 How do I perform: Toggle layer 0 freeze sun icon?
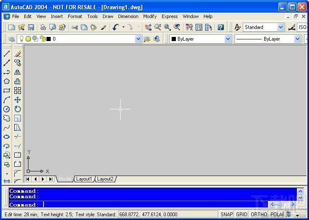click(28, 39)
